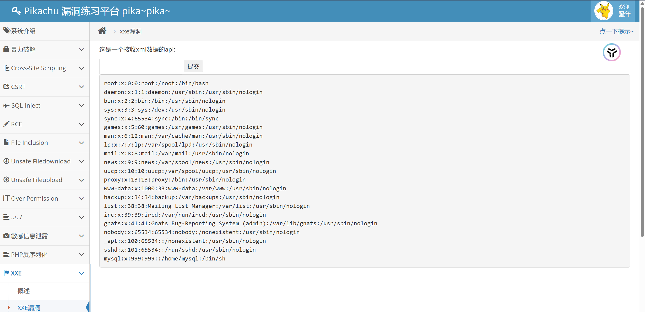Image resolution: width=645 pixels, height=312 pixels.
Task: Click the xml data input field
Action: 141,67
